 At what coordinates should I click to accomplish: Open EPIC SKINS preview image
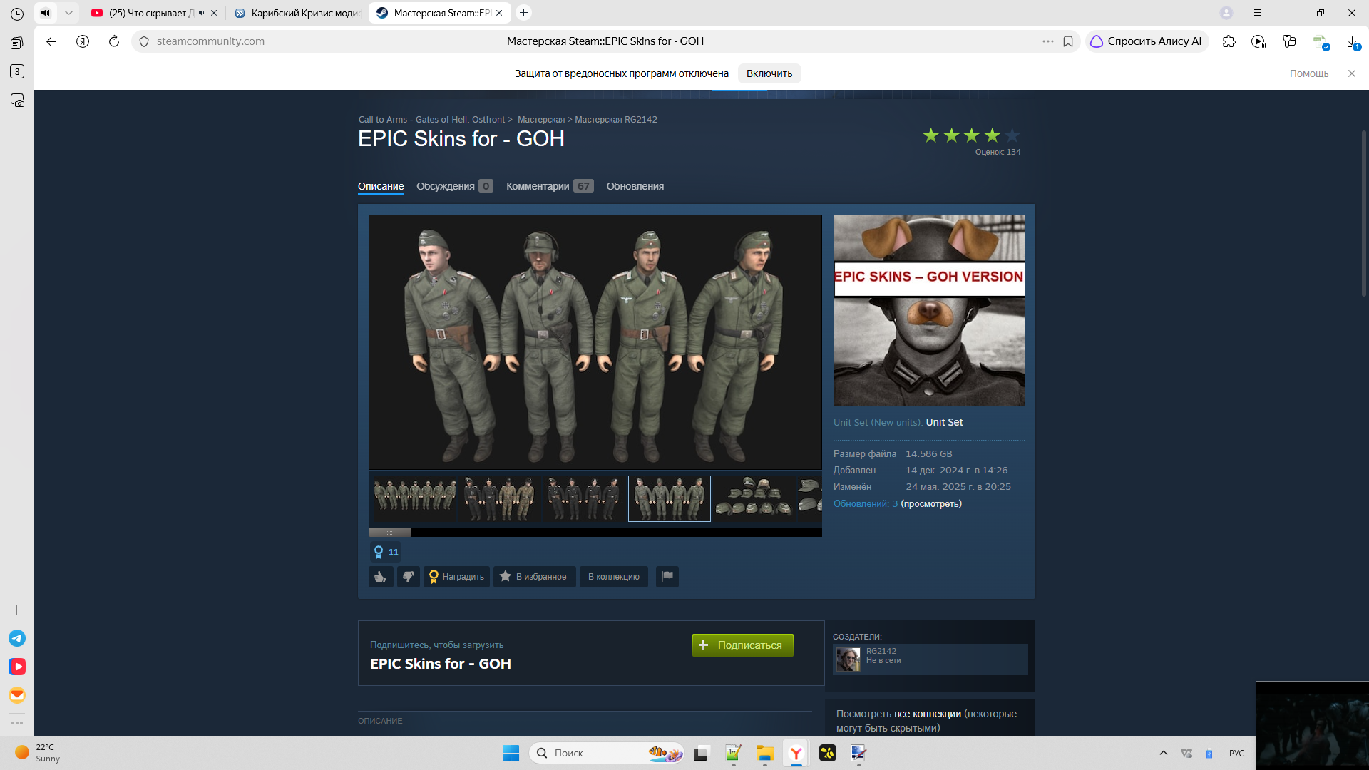pos(929,310)
